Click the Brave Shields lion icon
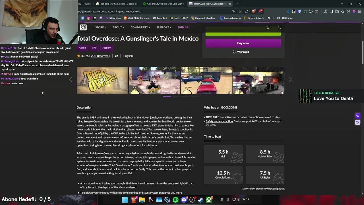 coord(254,11)
